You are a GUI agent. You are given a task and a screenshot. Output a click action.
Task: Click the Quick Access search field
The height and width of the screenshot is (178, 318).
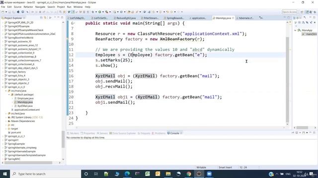[x=289, y=12]
